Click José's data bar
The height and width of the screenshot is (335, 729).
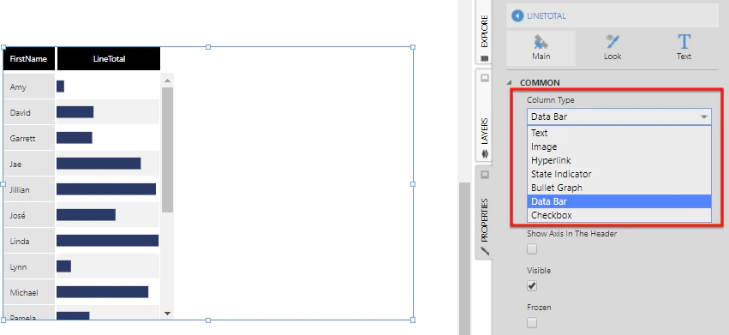point(86,214)
